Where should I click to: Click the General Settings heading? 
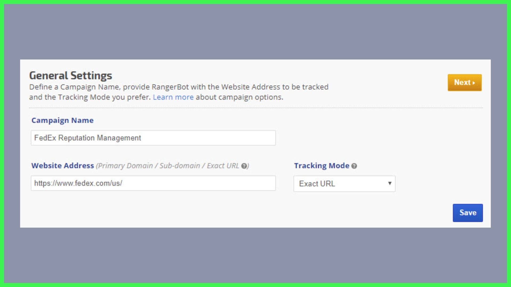coord(71,76)
